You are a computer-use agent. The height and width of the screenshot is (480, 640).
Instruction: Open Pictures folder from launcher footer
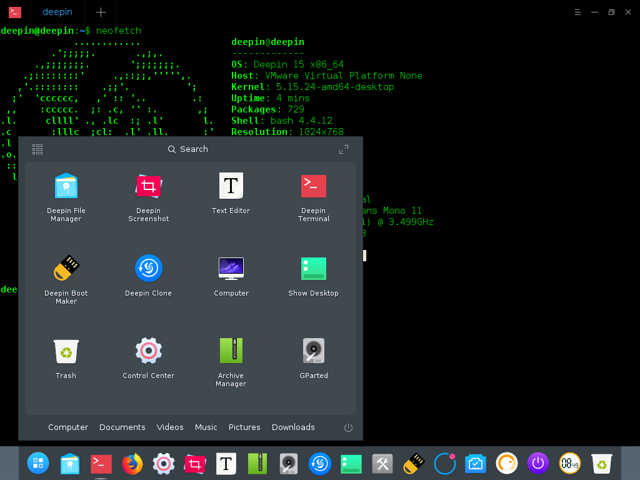pos(244,427)
